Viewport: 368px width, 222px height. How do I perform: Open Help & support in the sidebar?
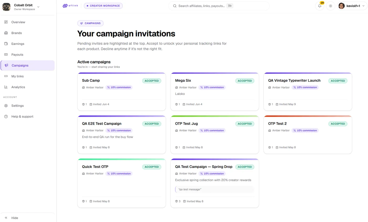(28, 117)
